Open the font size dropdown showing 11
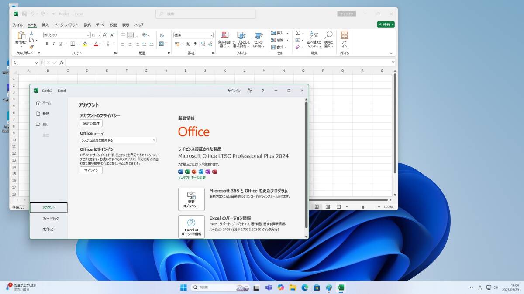 [x=99, y=35]
